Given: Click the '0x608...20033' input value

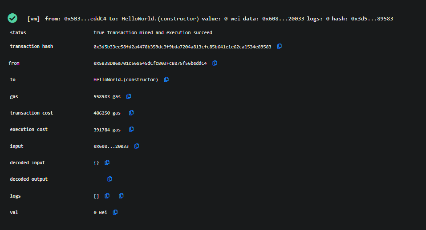Looking at the screenshot, I should point(111,146).
